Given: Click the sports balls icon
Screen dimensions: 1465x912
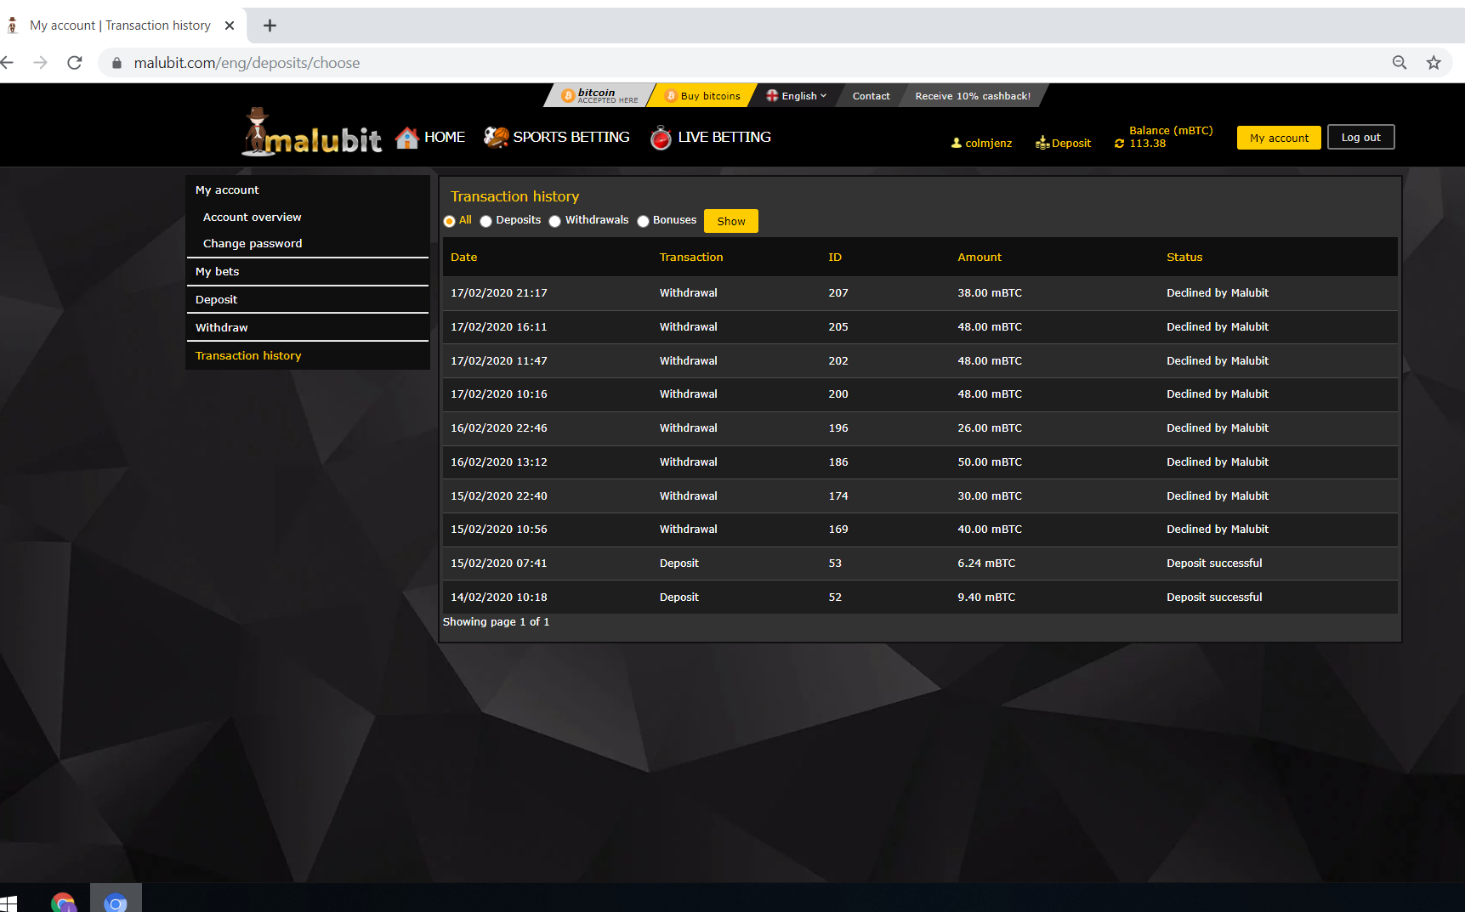Looking at the screenshot, I should click(x=496, y=137).
